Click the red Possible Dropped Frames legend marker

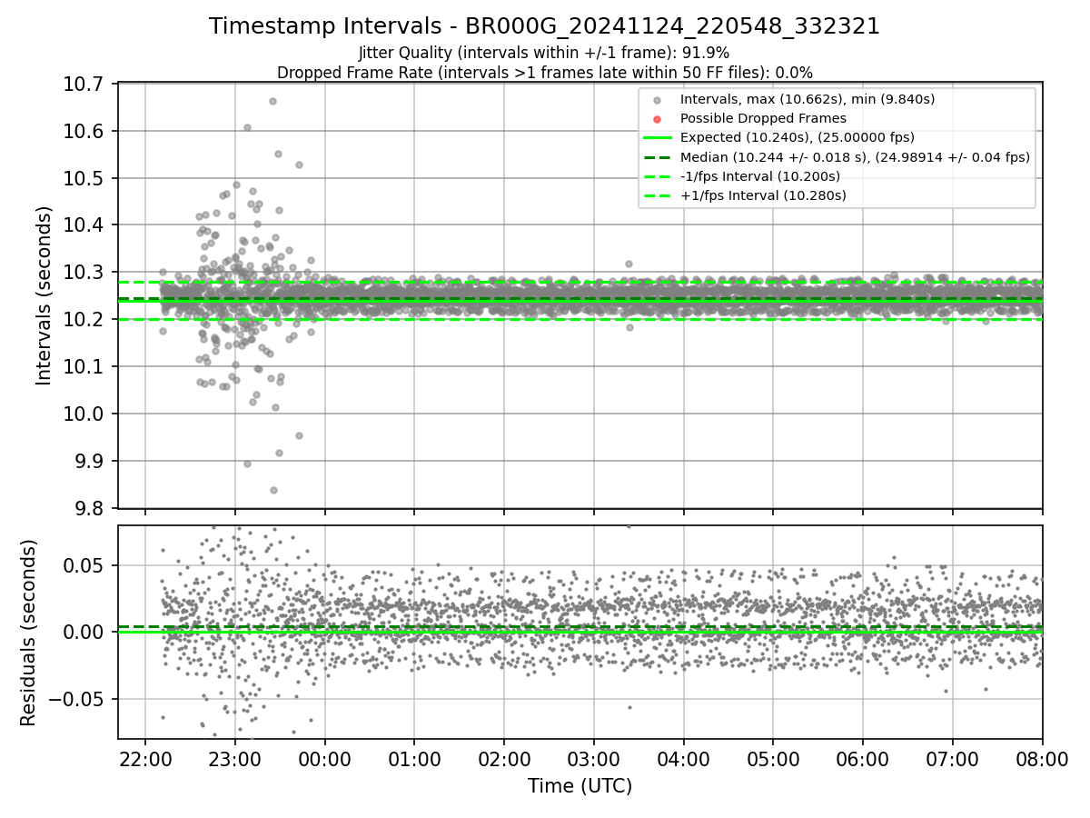tap(659, 118)
